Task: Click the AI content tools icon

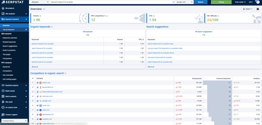Action: [3, 108]
